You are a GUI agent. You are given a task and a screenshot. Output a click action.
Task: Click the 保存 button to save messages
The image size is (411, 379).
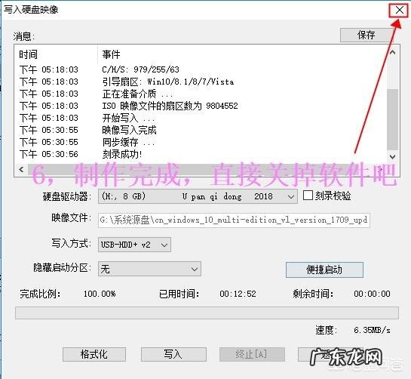pos(366,35)
